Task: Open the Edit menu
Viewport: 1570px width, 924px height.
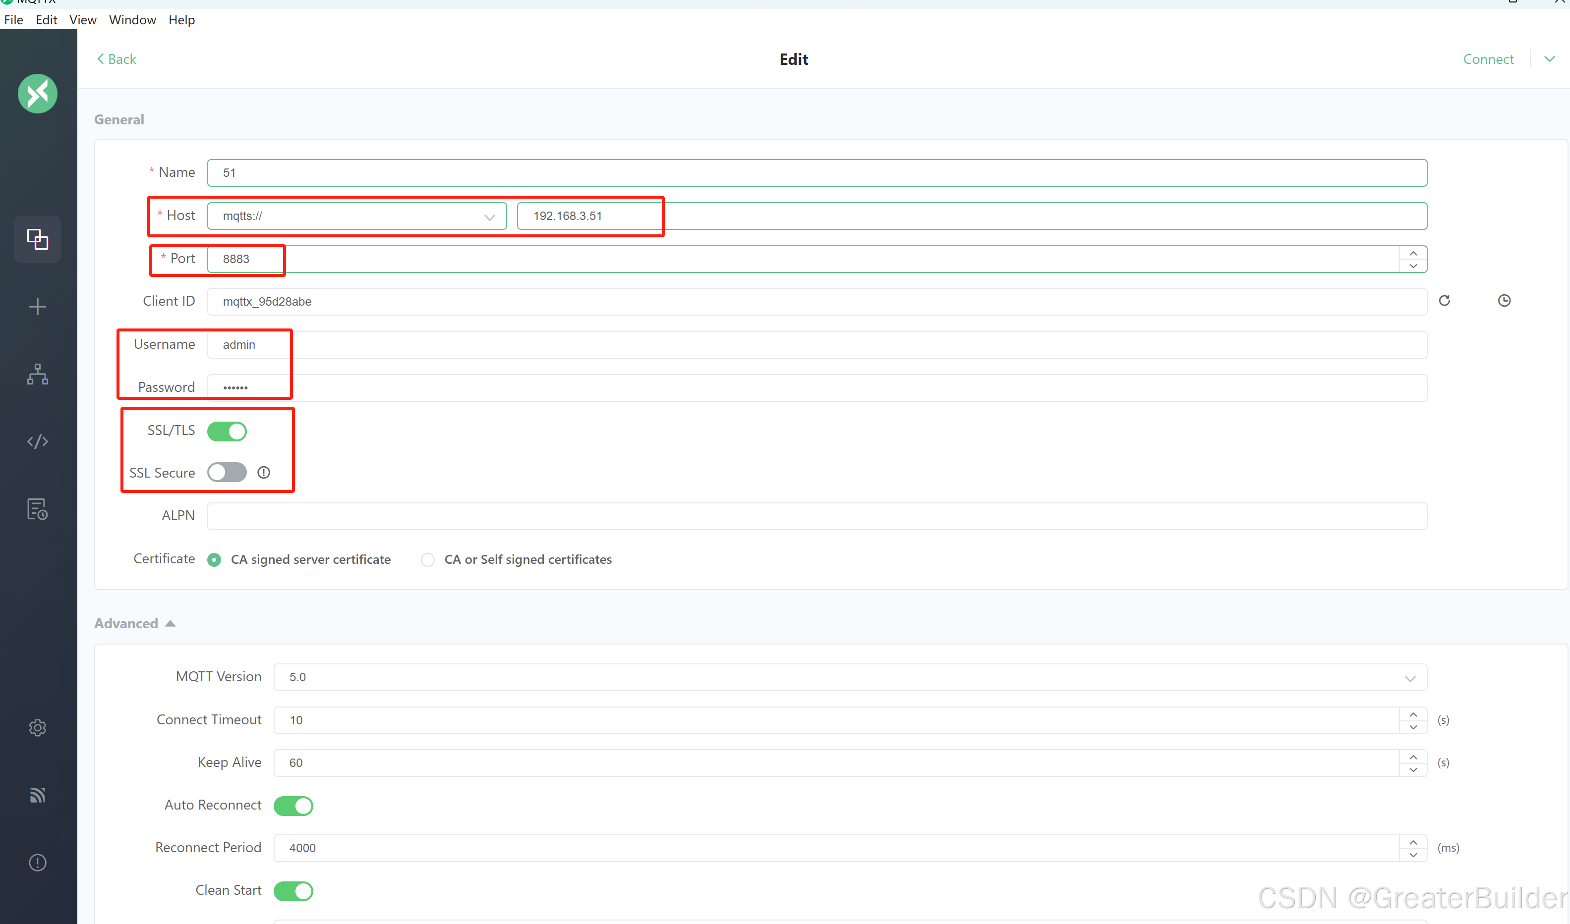Action: click(x=46, y=20)
